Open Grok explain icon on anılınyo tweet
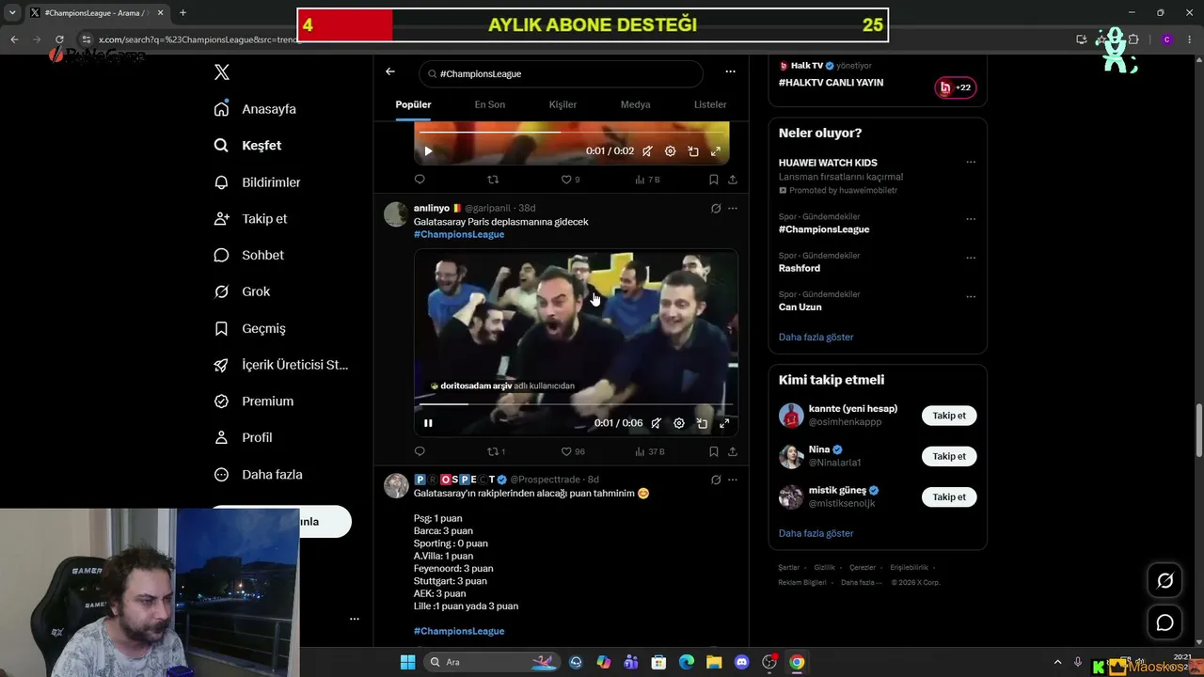1204x677 pixels. [716, 208]
